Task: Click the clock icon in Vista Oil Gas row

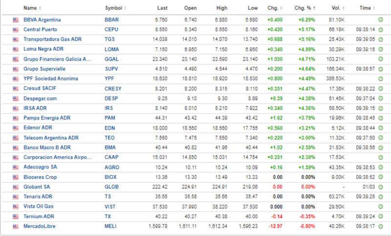Action: point(381,207)
